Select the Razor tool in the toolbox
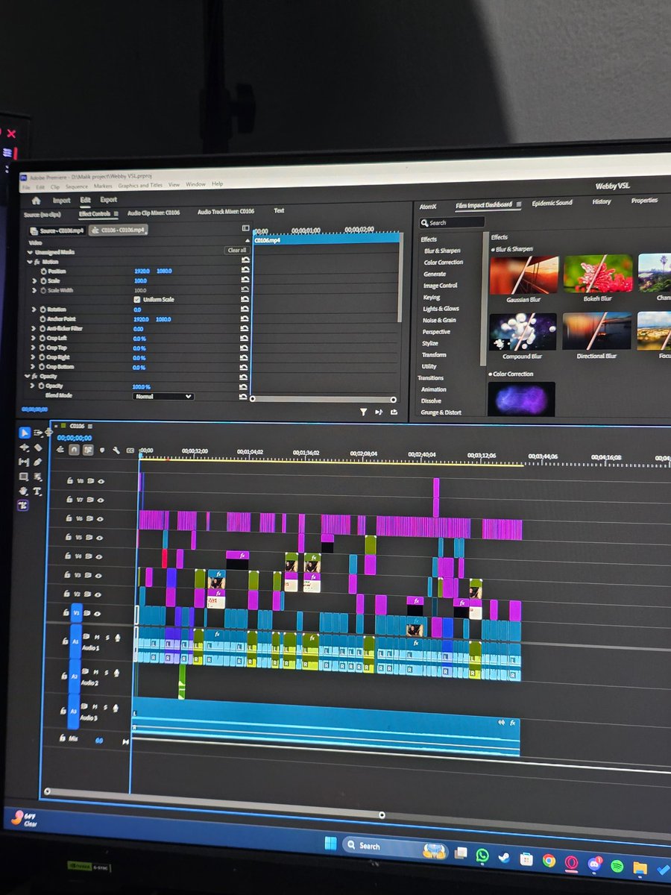The width and height of the screenshot is (671, 895). [x=38, y=447]
